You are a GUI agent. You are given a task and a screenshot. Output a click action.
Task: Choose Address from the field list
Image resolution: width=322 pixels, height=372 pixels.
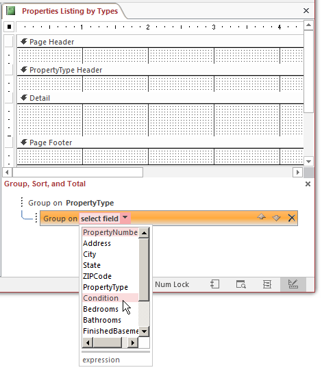[110, 243]
